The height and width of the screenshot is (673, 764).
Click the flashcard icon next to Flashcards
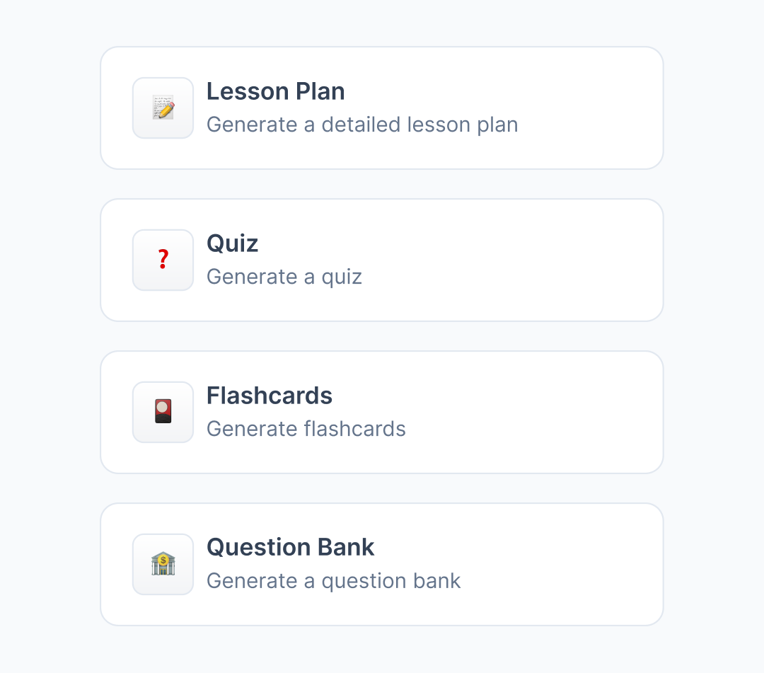coord(163,412)
